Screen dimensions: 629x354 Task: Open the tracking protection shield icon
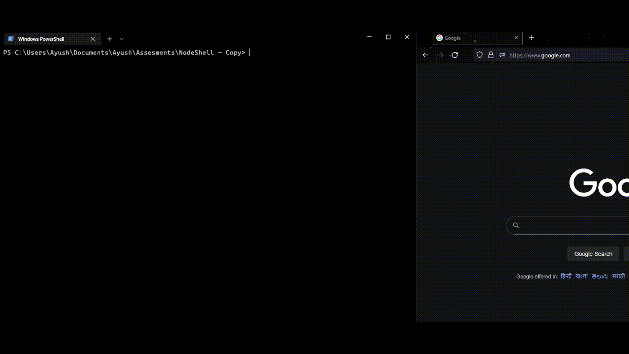[x=479, y=55]
